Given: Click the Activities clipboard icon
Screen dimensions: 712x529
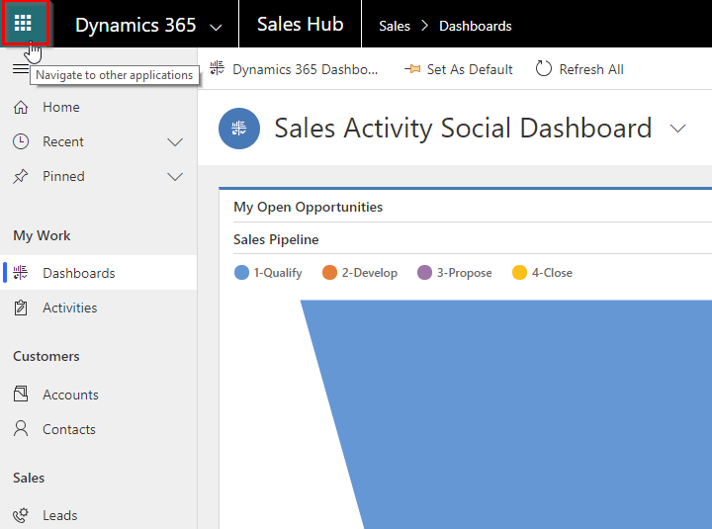Looking at the screenshot, I should [21, 308].
